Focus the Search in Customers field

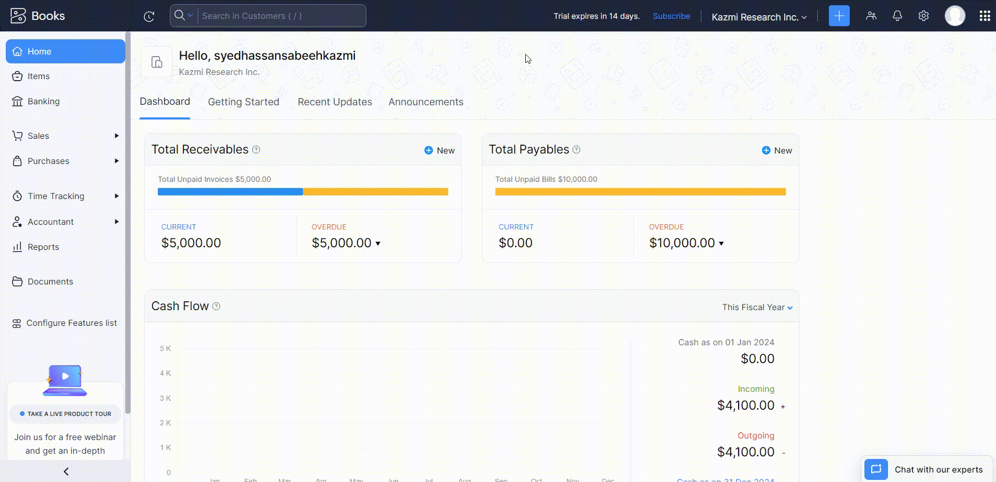point(282,16)
